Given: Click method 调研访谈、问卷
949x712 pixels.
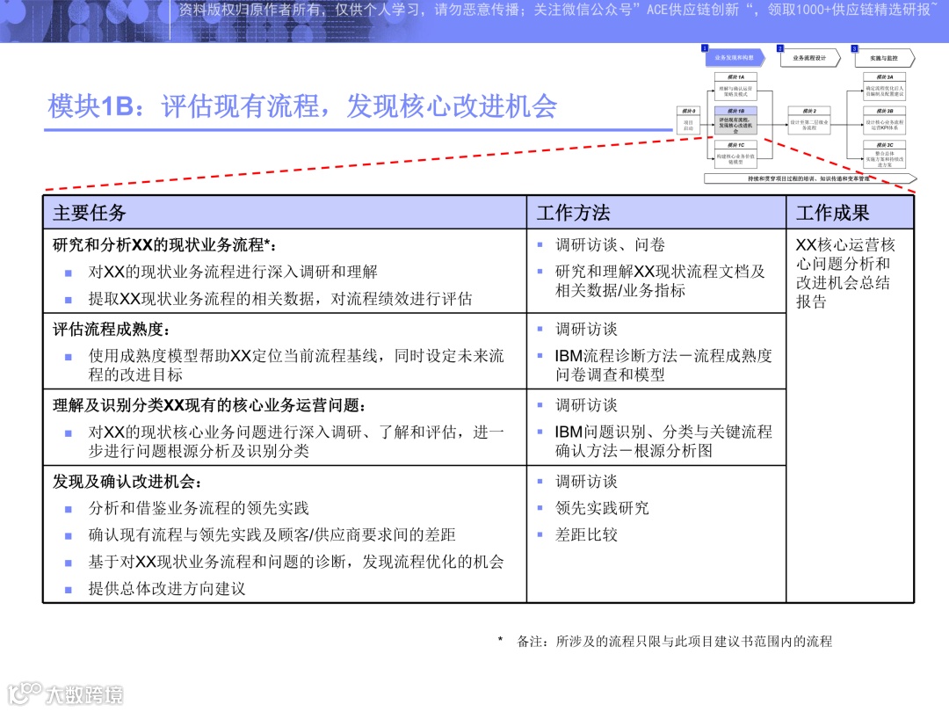Looking at the screenshot, I should [x=610, y=245].
